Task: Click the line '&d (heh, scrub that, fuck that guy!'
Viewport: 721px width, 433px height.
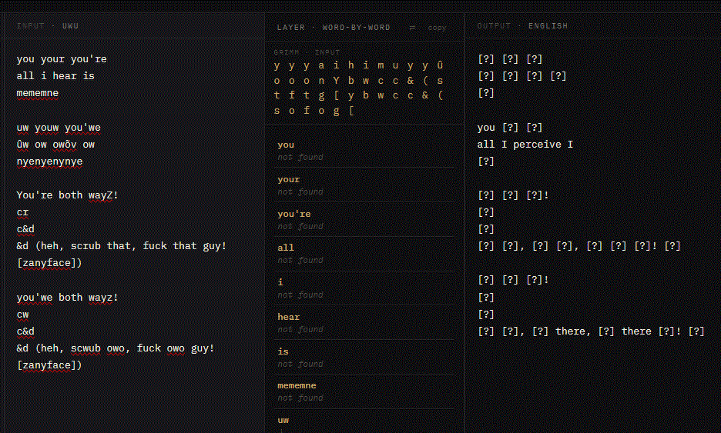Action: (122, 246)
